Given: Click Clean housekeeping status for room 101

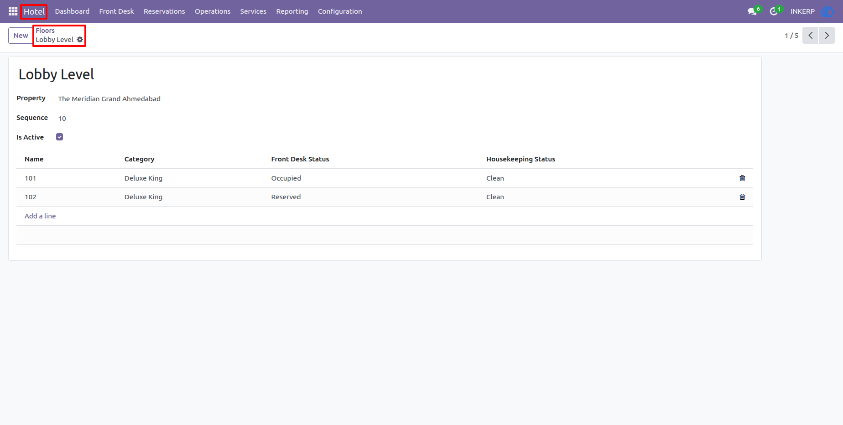Looking at the screenshot, I should (495, 178).
